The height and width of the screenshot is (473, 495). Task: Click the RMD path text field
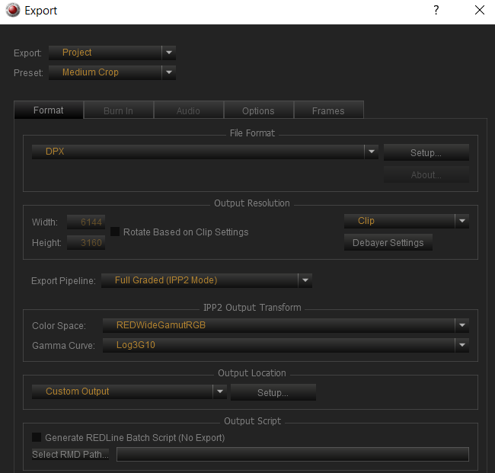coord(292,455)
